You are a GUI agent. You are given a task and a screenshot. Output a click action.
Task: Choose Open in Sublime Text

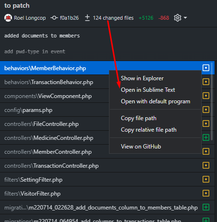[x=155, y=90]
